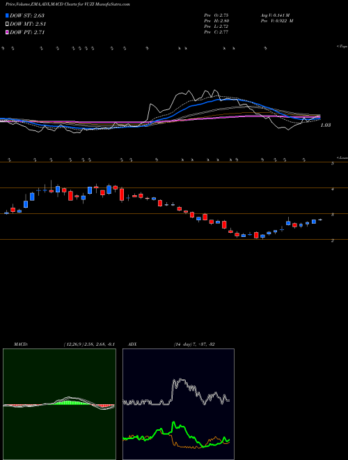The height and width of the screenshot is (460, 348).
Task: Click the price axis label '2'
Action: [x=333, y=241]
